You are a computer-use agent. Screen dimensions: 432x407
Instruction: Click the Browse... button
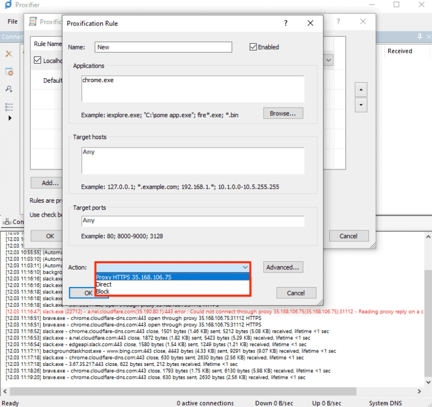pyautogui.click(x=283, y=114)
